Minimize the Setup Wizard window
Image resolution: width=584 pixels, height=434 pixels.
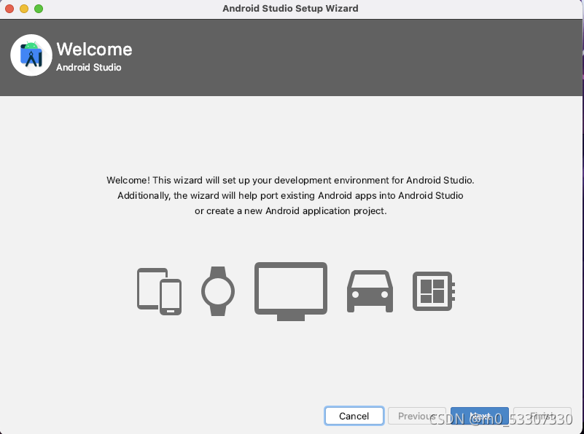[24, 9]
